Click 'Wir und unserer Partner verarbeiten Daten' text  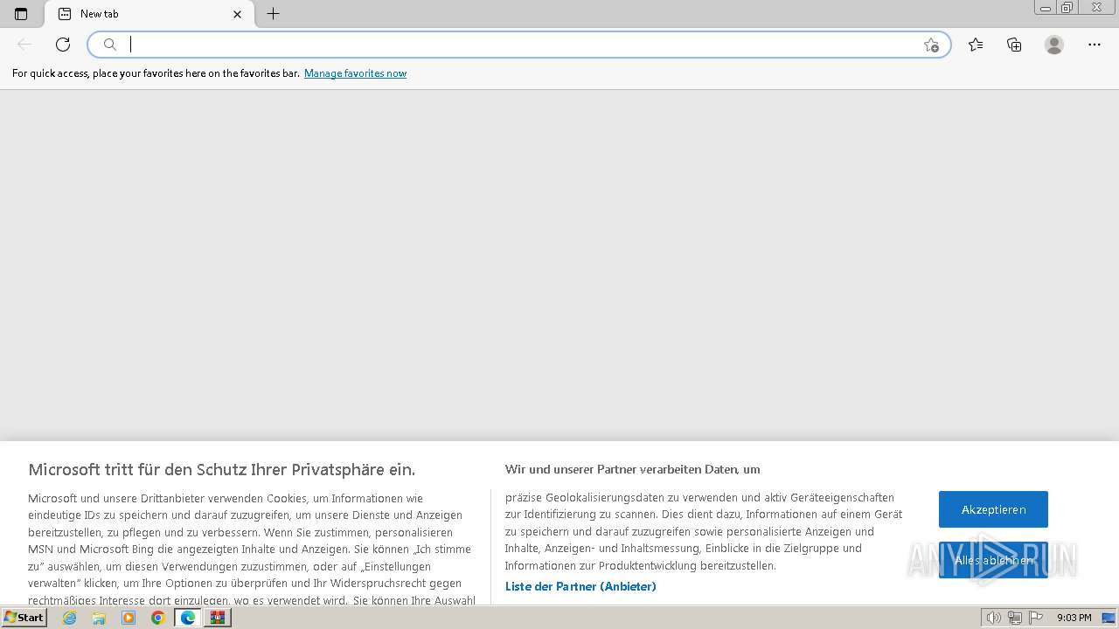tap(632, 469)
